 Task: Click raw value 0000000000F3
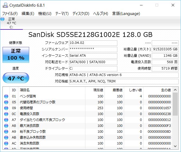pos(160,126)
